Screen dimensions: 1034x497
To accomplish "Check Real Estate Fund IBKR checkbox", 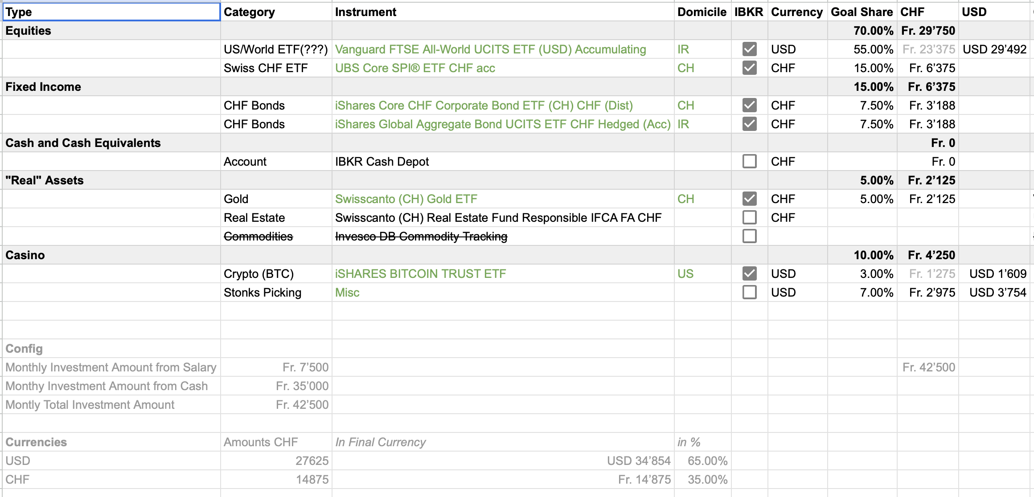I will point(749,217).
